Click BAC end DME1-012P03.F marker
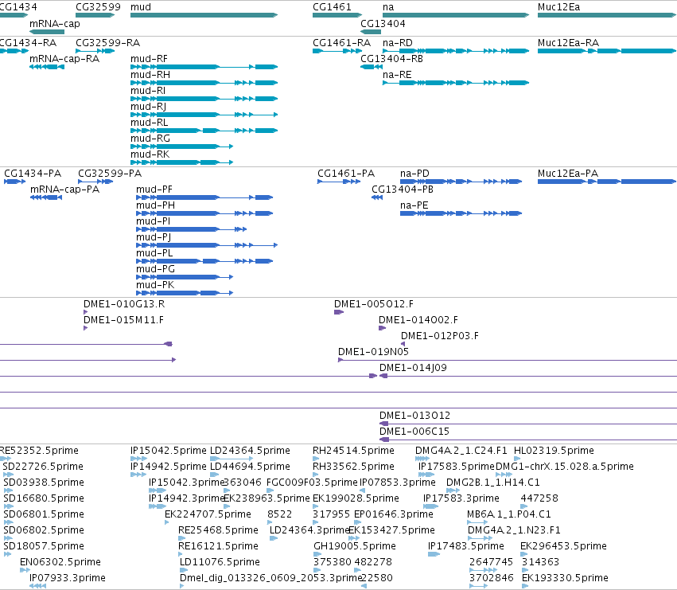The image size is (677, 590). [x=403, y=344]
